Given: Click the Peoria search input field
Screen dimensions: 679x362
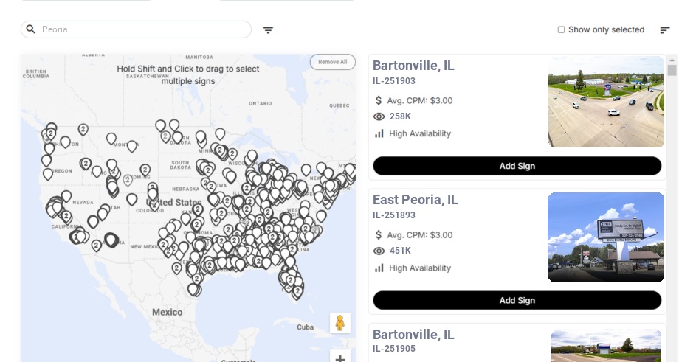Looking at the screenshot, I should pos(144,29).
